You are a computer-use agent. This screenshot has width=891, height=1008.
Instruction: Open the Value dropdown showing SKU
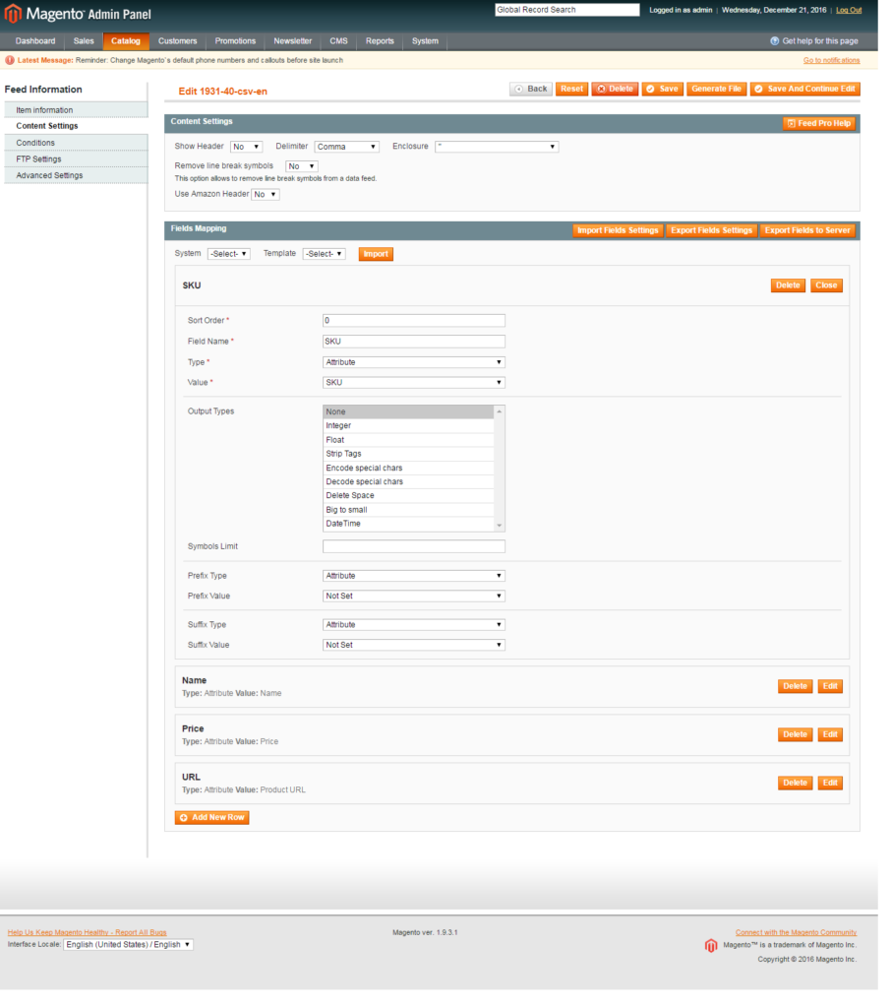[x=414, y=383]
